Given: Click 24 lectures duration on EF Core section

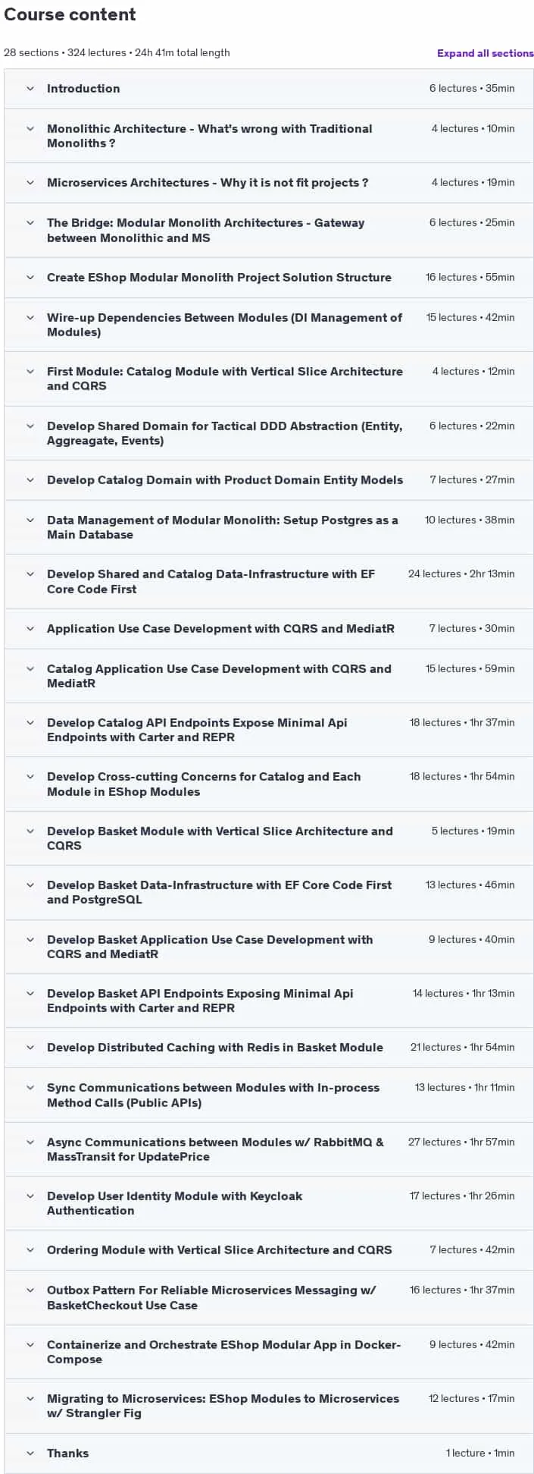Looking at the screenshot, I should click(461, 574).
